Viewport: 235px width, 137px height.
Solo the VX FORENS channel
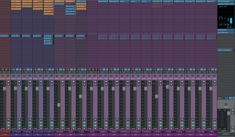coord(19,85)
